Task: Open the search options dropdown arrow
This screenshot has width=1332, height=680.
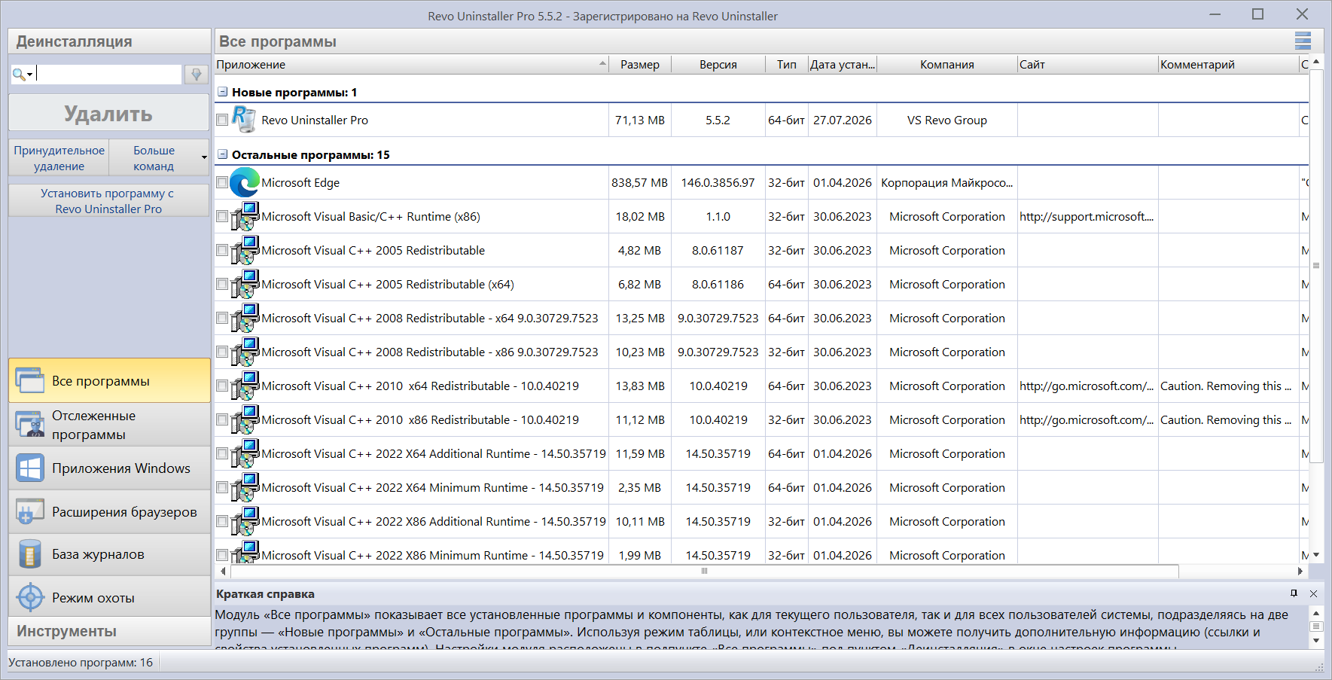Action: point(30,75)
